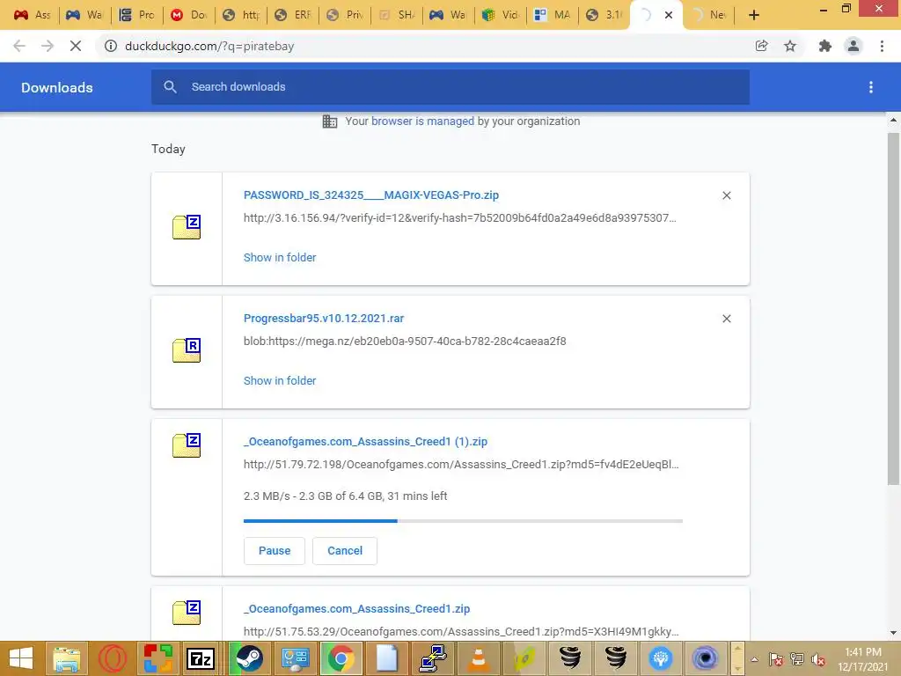Click the vertical scrollbar thumb
The image size is (901, 676).
pos(894,308)
